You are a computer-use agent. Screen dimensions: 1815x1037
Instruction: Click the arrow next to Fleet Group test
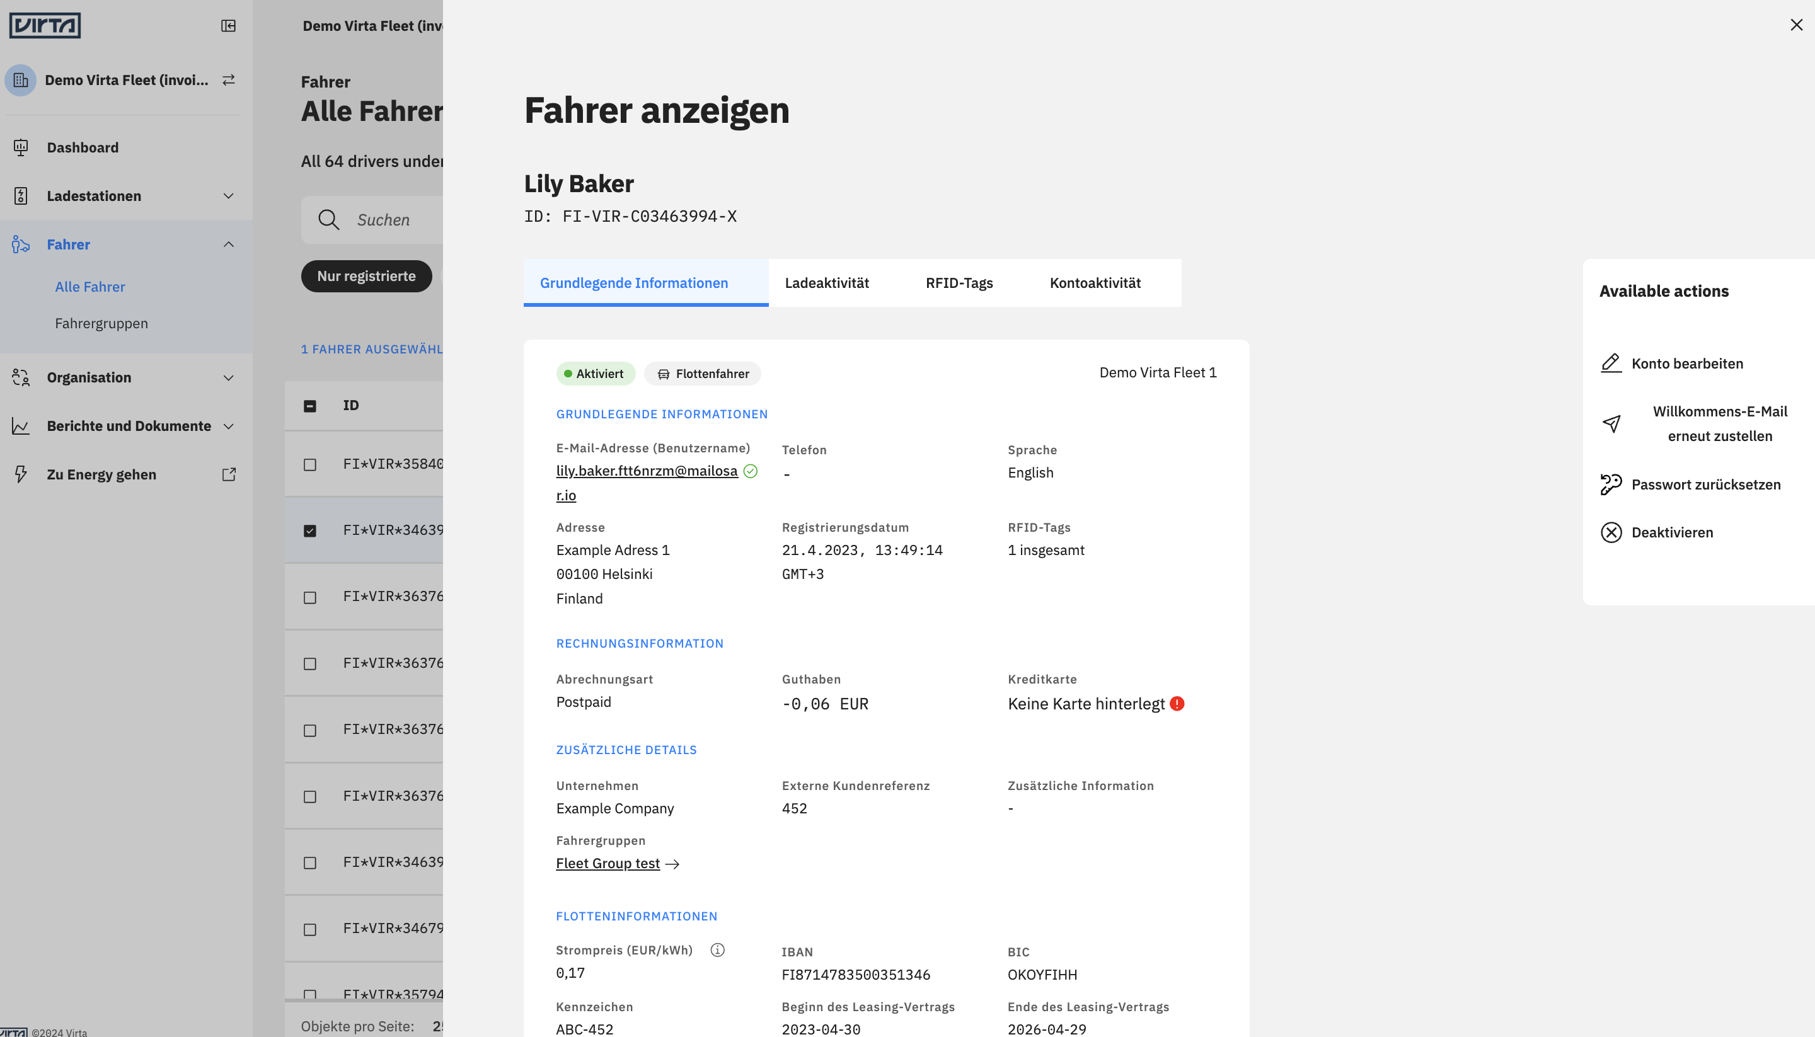point(672,864)
